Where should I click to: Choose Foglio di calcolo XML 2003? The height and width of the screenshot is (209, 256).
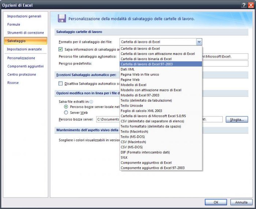pyautogui.click(x=161, y=111)
